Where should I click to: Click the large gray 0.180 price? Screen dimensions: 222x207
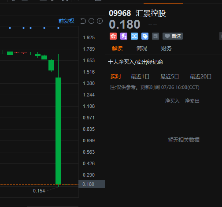point(125,24)
